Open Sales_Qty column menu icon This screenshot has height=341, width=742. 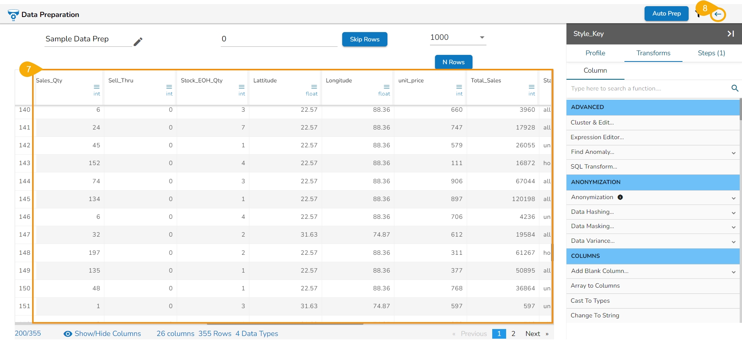(97, 87)
